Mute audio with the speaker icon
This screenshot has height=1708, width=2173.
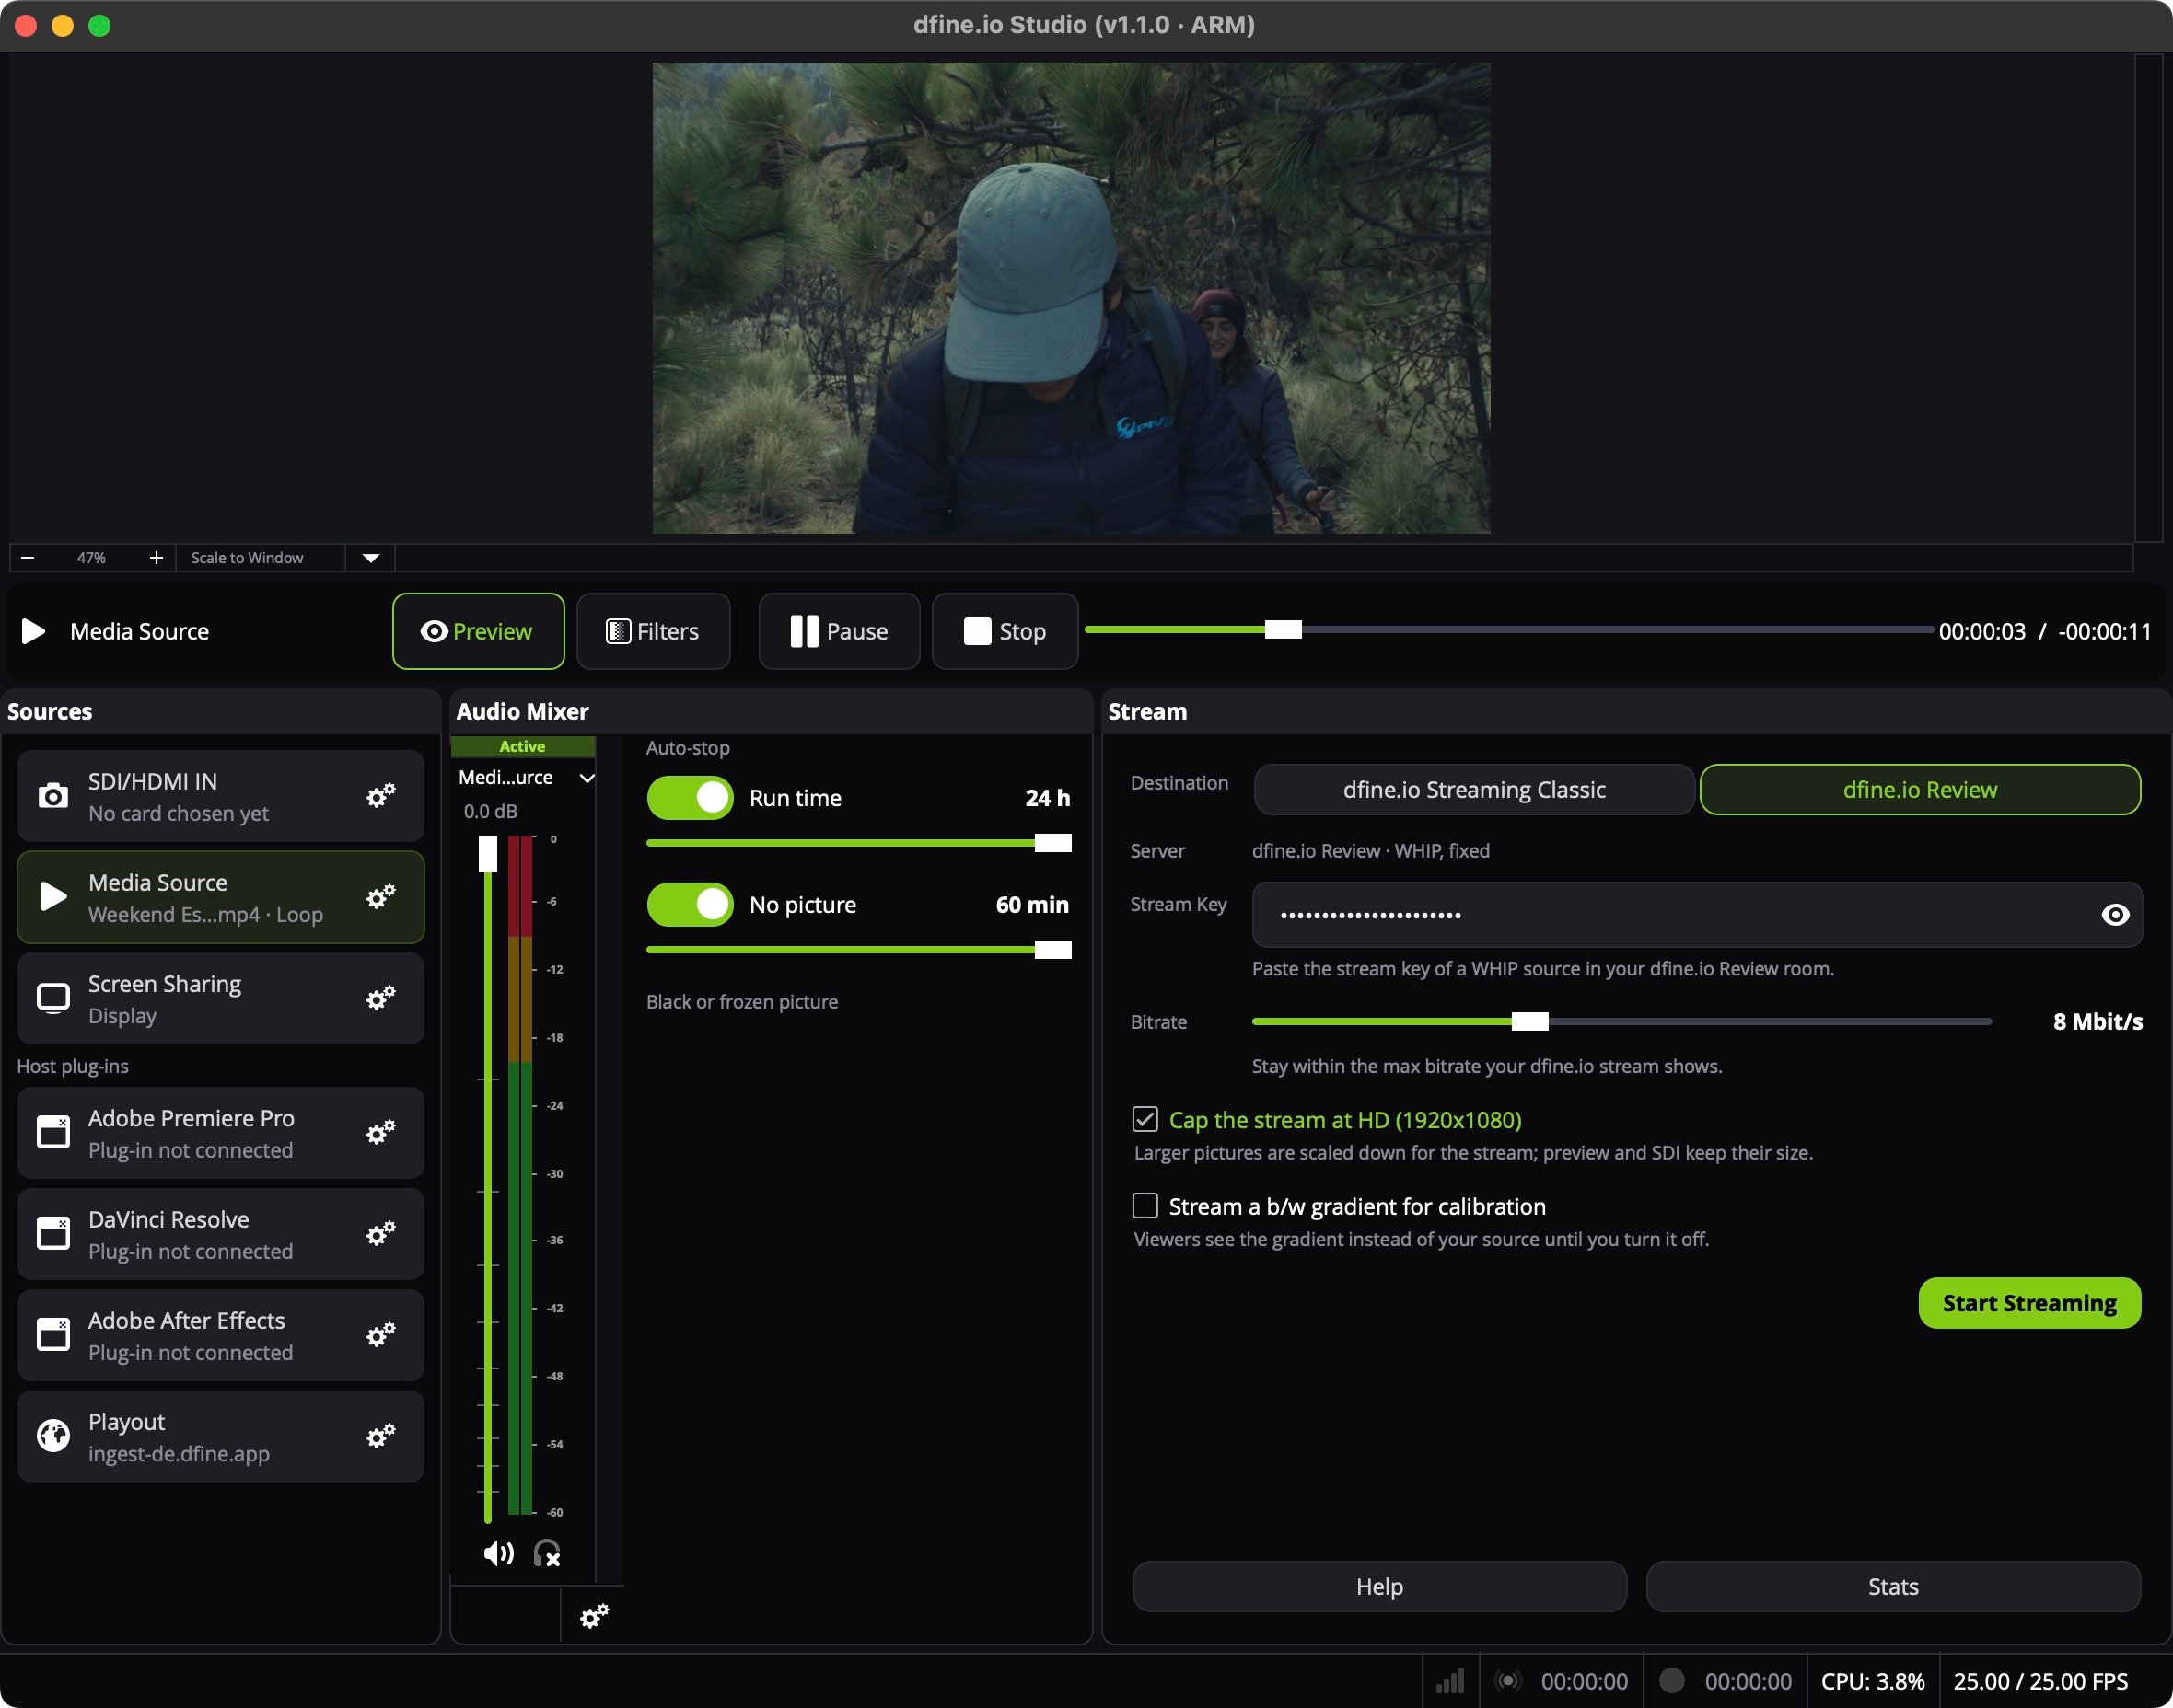[498, 1553]
